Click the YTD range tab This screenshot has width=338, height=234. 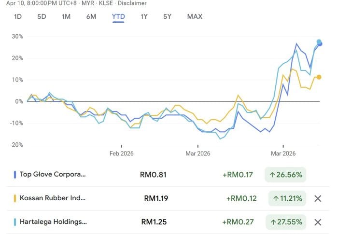(x=118, y=16)
